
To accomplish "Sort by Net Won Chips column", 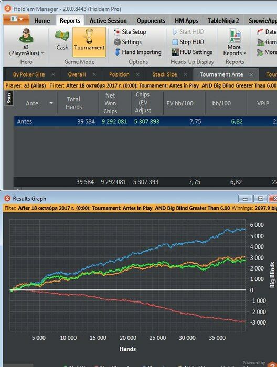I will [x=110, y=103].
